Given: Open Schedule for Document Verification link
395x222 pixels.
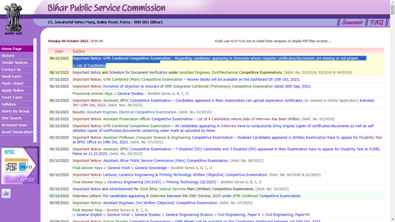Looking at the screenshot, I should point(138,72).
